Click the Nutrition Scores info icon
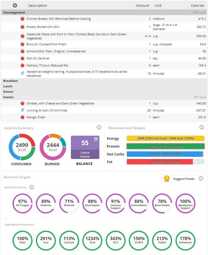The height and width of the screenshot is (255, 208). click(32, 187)
